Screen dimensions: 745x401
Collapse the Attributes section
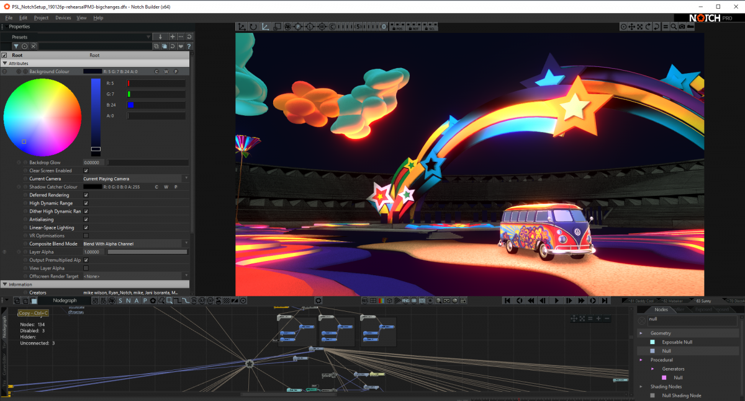pyautogui.click(x=5, y=63)
